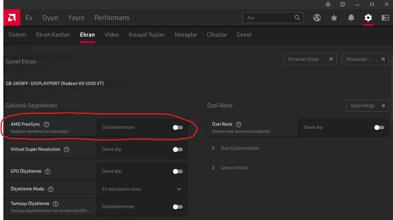Click the Masaüstü ... button

coord(366,59)
